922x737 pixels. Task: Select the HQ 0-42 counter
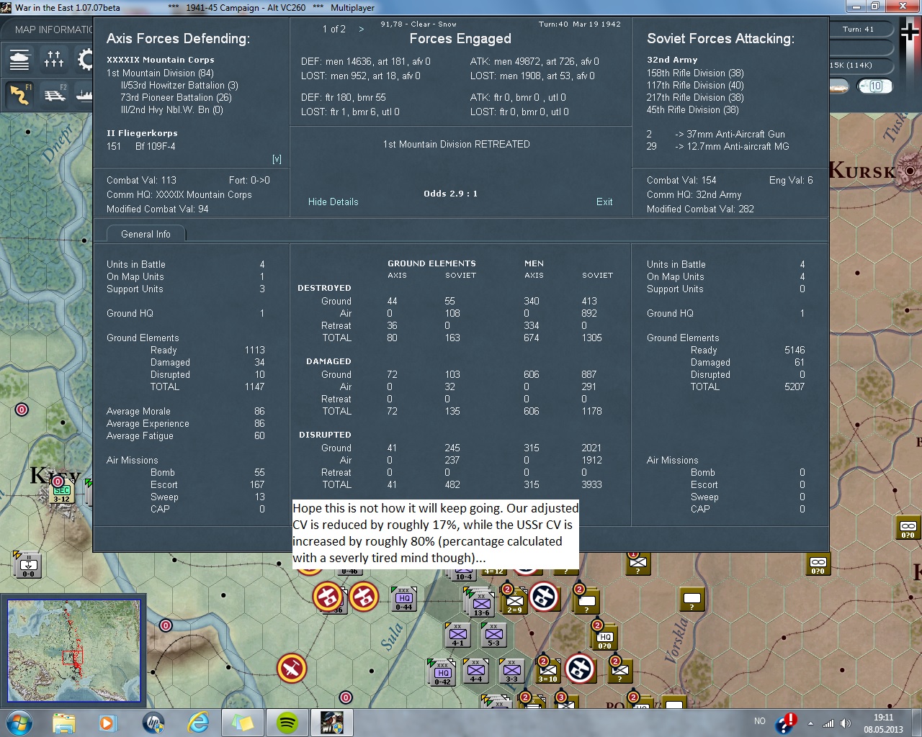coord(442,674)
